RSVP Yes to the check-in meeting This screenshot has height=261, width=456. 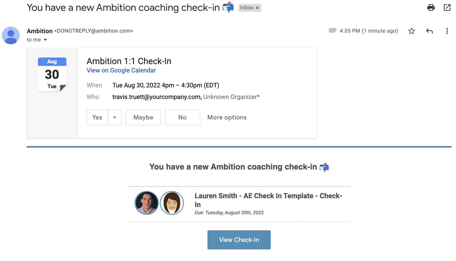pos(97,117)
